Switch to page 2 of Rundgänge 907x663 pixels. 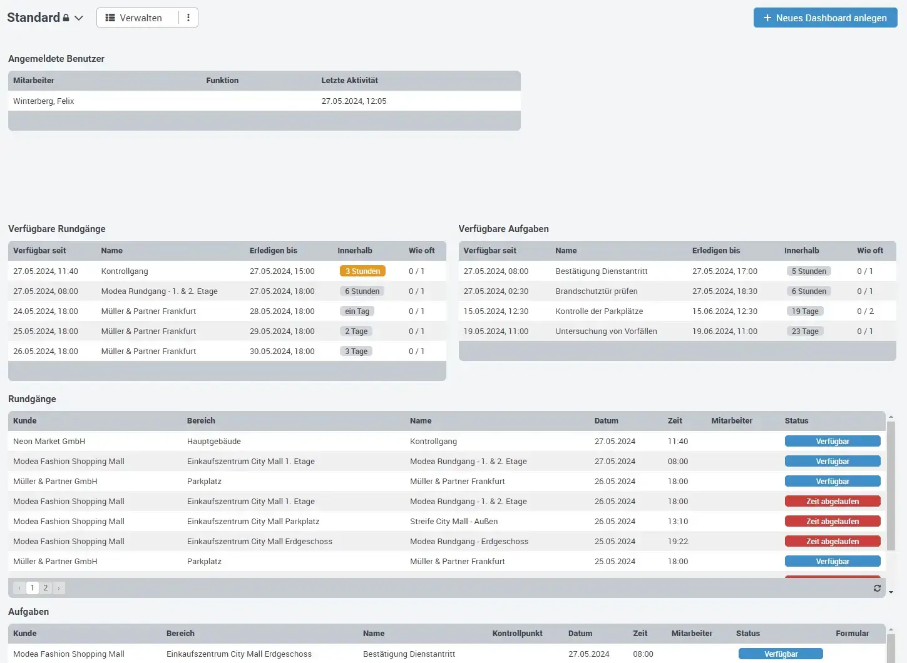[x=45, y=587]
